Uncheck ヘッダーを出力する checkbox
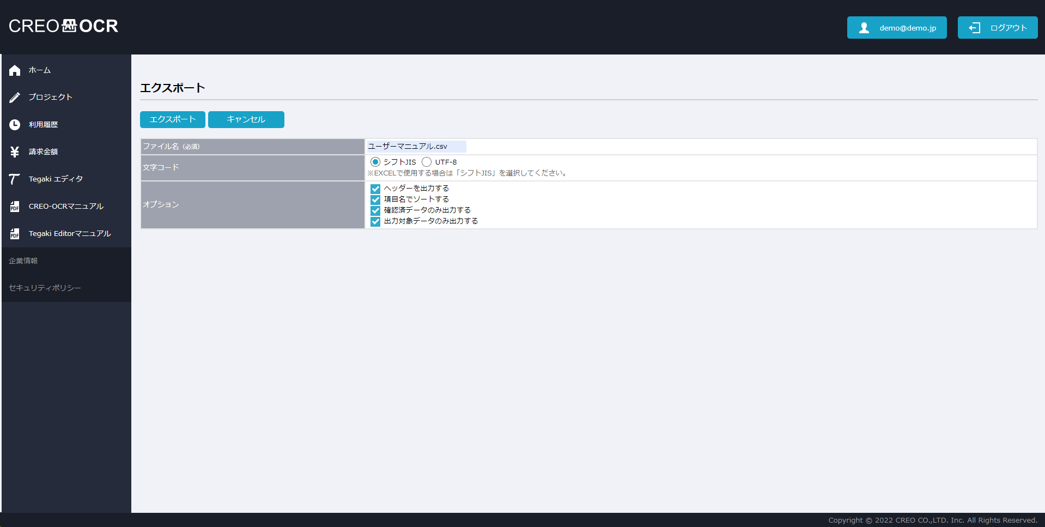The height and width of the screenshot is (527, 1045). coord(375,189)
